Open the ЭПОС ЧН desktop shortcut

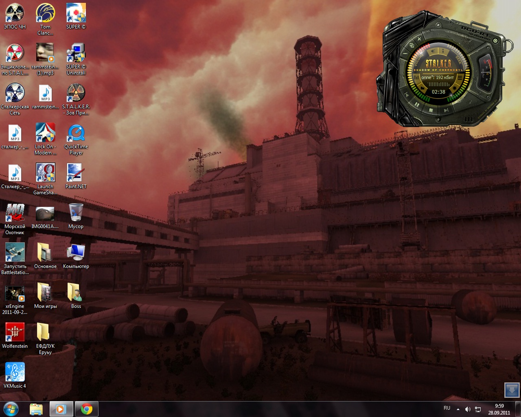pyautogui.click(x=15, y=16)
